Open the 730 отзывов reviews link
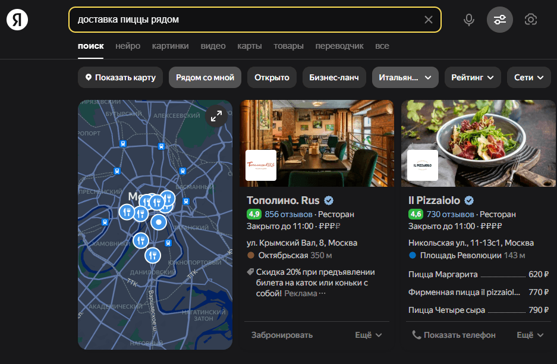557x364 pixels. tap(450, 214)
